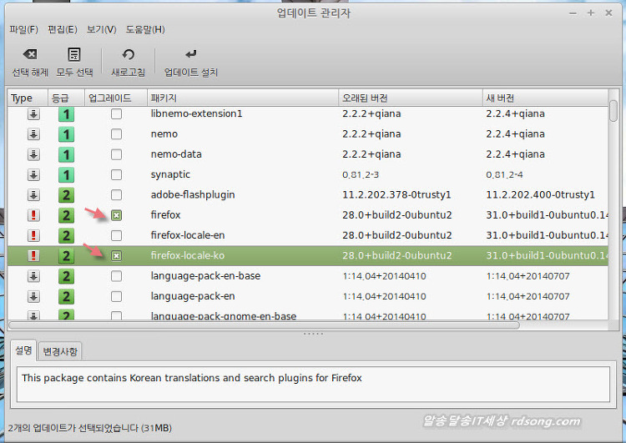The image size is (626, 443).
Task: Enable the firefox-locale-en upgrade checkbox
Action: pos(117,235)
